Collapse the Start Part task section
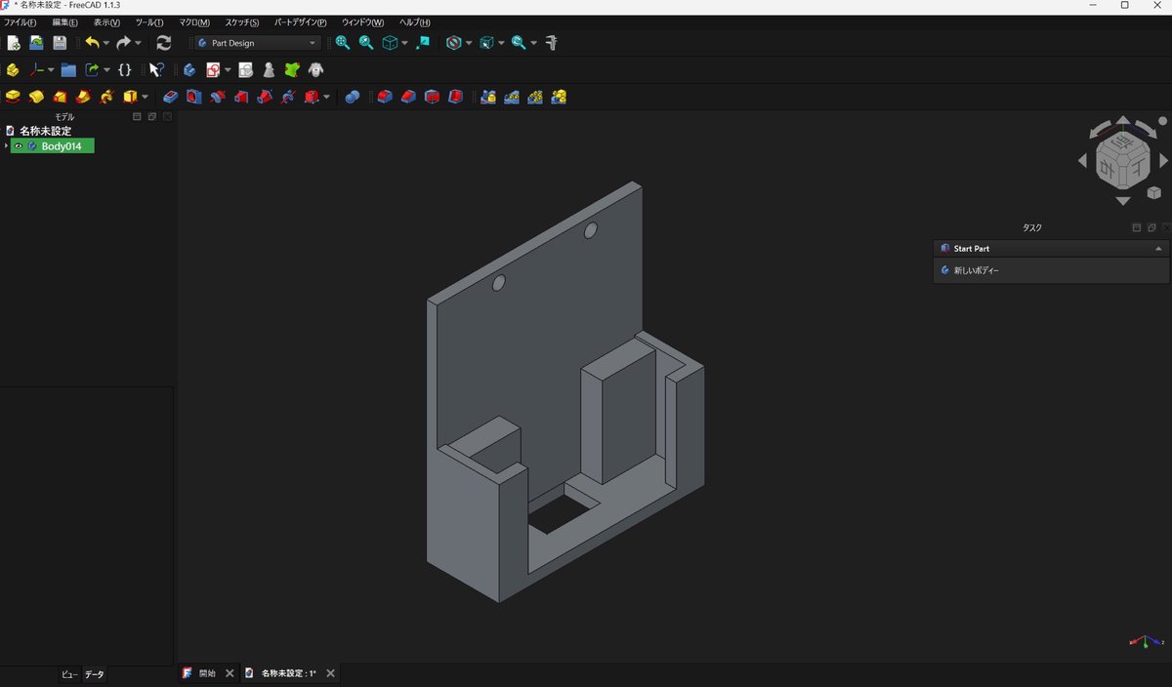 (x=1158, y=249)
